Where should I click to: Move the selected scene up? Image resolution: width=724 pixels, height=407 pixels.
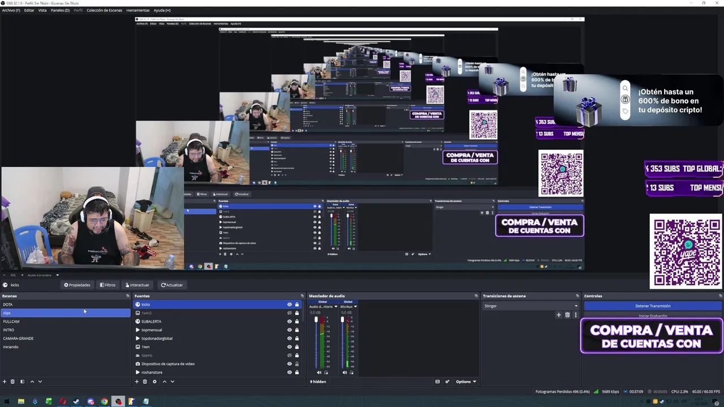pos(32,382)
